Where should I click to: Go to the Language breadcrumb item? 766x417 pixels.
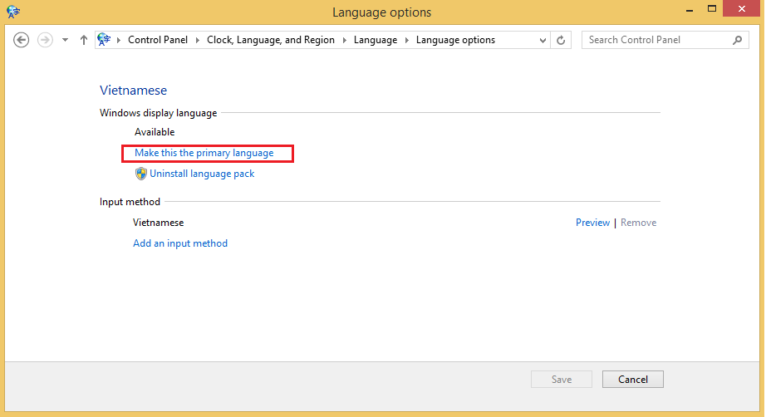[376, 40]
